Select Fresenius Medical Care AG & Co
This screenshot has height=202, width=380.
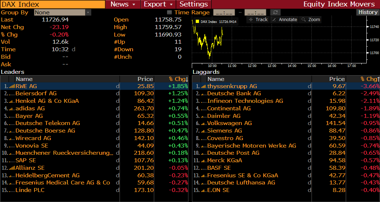(x=94, y=183)
